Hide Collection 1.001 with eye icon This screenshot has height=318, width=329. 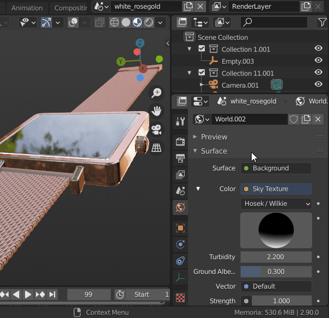coord(319,48)
